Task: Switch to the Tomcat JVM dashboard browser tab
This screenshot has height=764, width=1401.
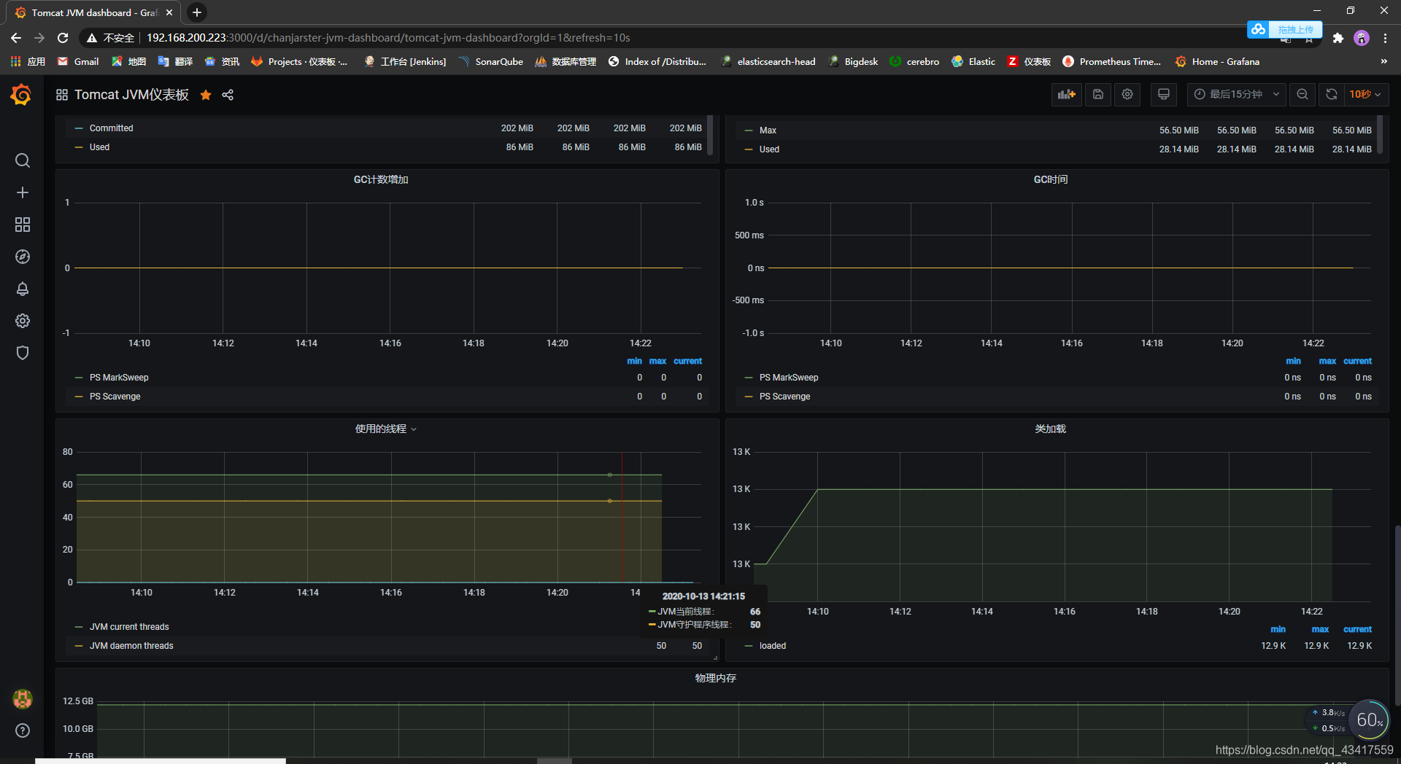Action: 88,12
